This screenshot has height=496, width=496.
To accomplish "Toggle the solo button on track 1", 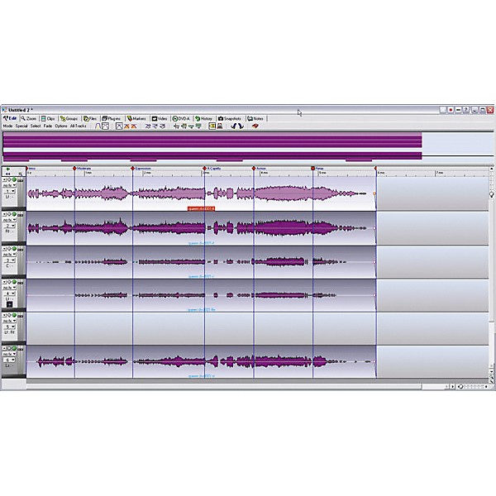I will (x=9, y=179).
